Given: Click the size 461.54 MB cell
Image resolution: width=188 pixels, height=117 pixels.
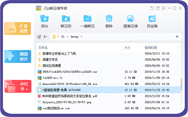Looking at the screenshot, I should [x=131, y=84].
